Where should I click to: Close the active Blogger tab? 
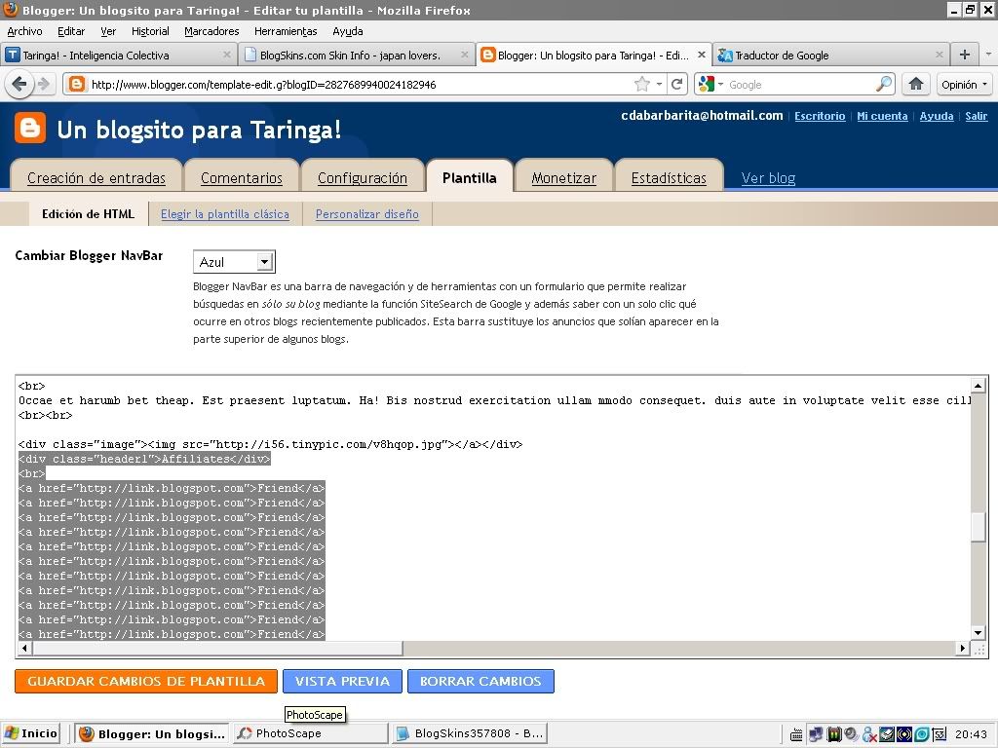click(702, 55)
